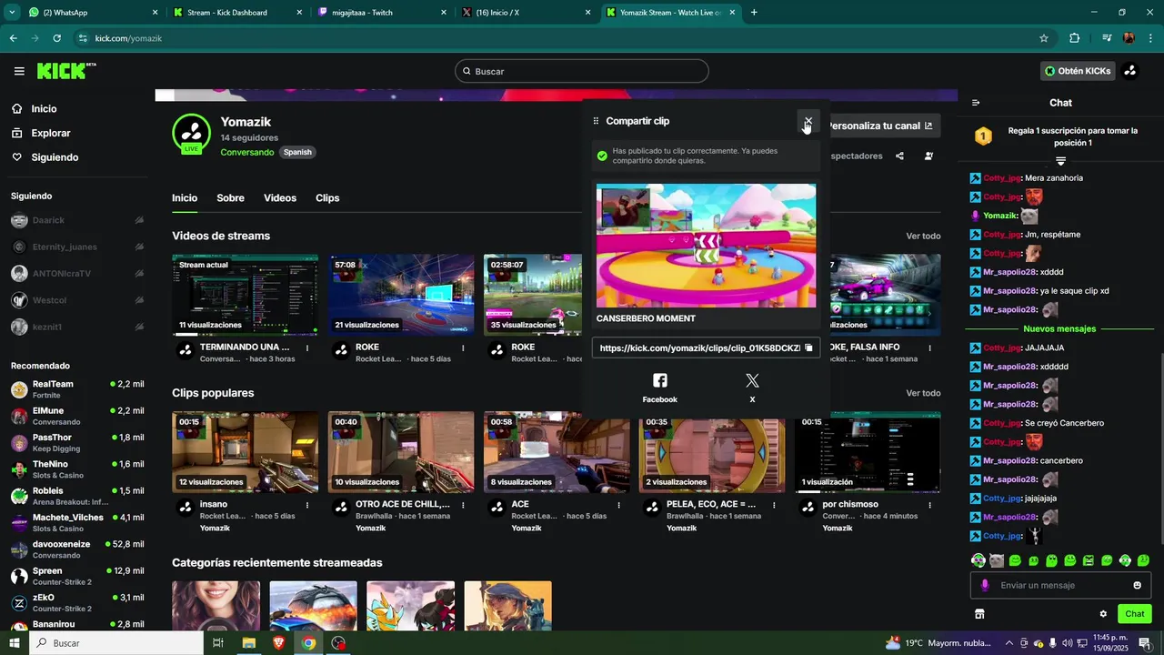Go to Inicio in sidebar

pyautogui.click(x=44, y=108)
